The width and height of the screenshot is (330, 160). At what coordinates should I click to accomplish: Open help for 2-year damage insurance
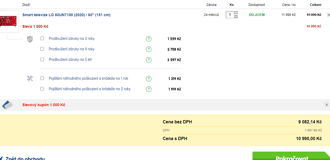click(148, 89)
